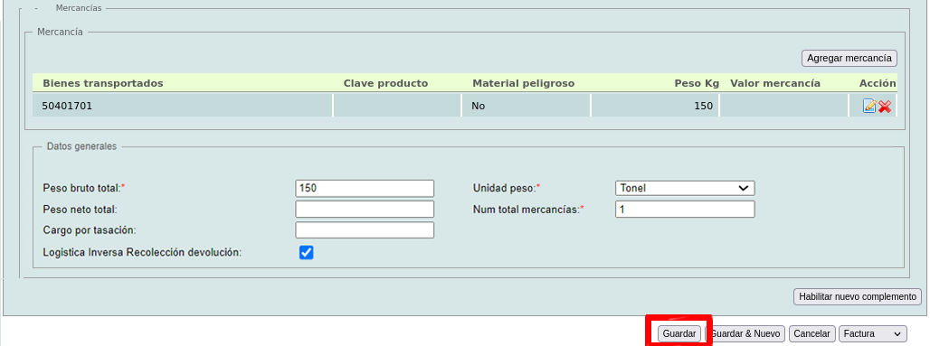Screen dimensions: 930x346
Task: Click into Cargo por tasación field
Action: tap(365, 229)
